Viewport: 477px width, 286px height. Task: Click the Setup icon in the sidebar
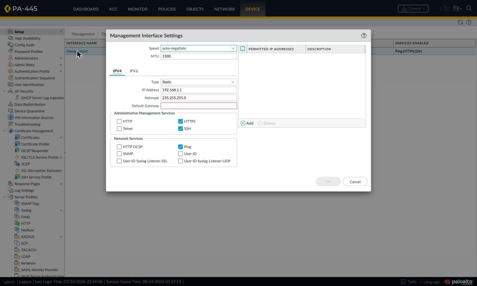pyautogui.click(x=10, y=32)
